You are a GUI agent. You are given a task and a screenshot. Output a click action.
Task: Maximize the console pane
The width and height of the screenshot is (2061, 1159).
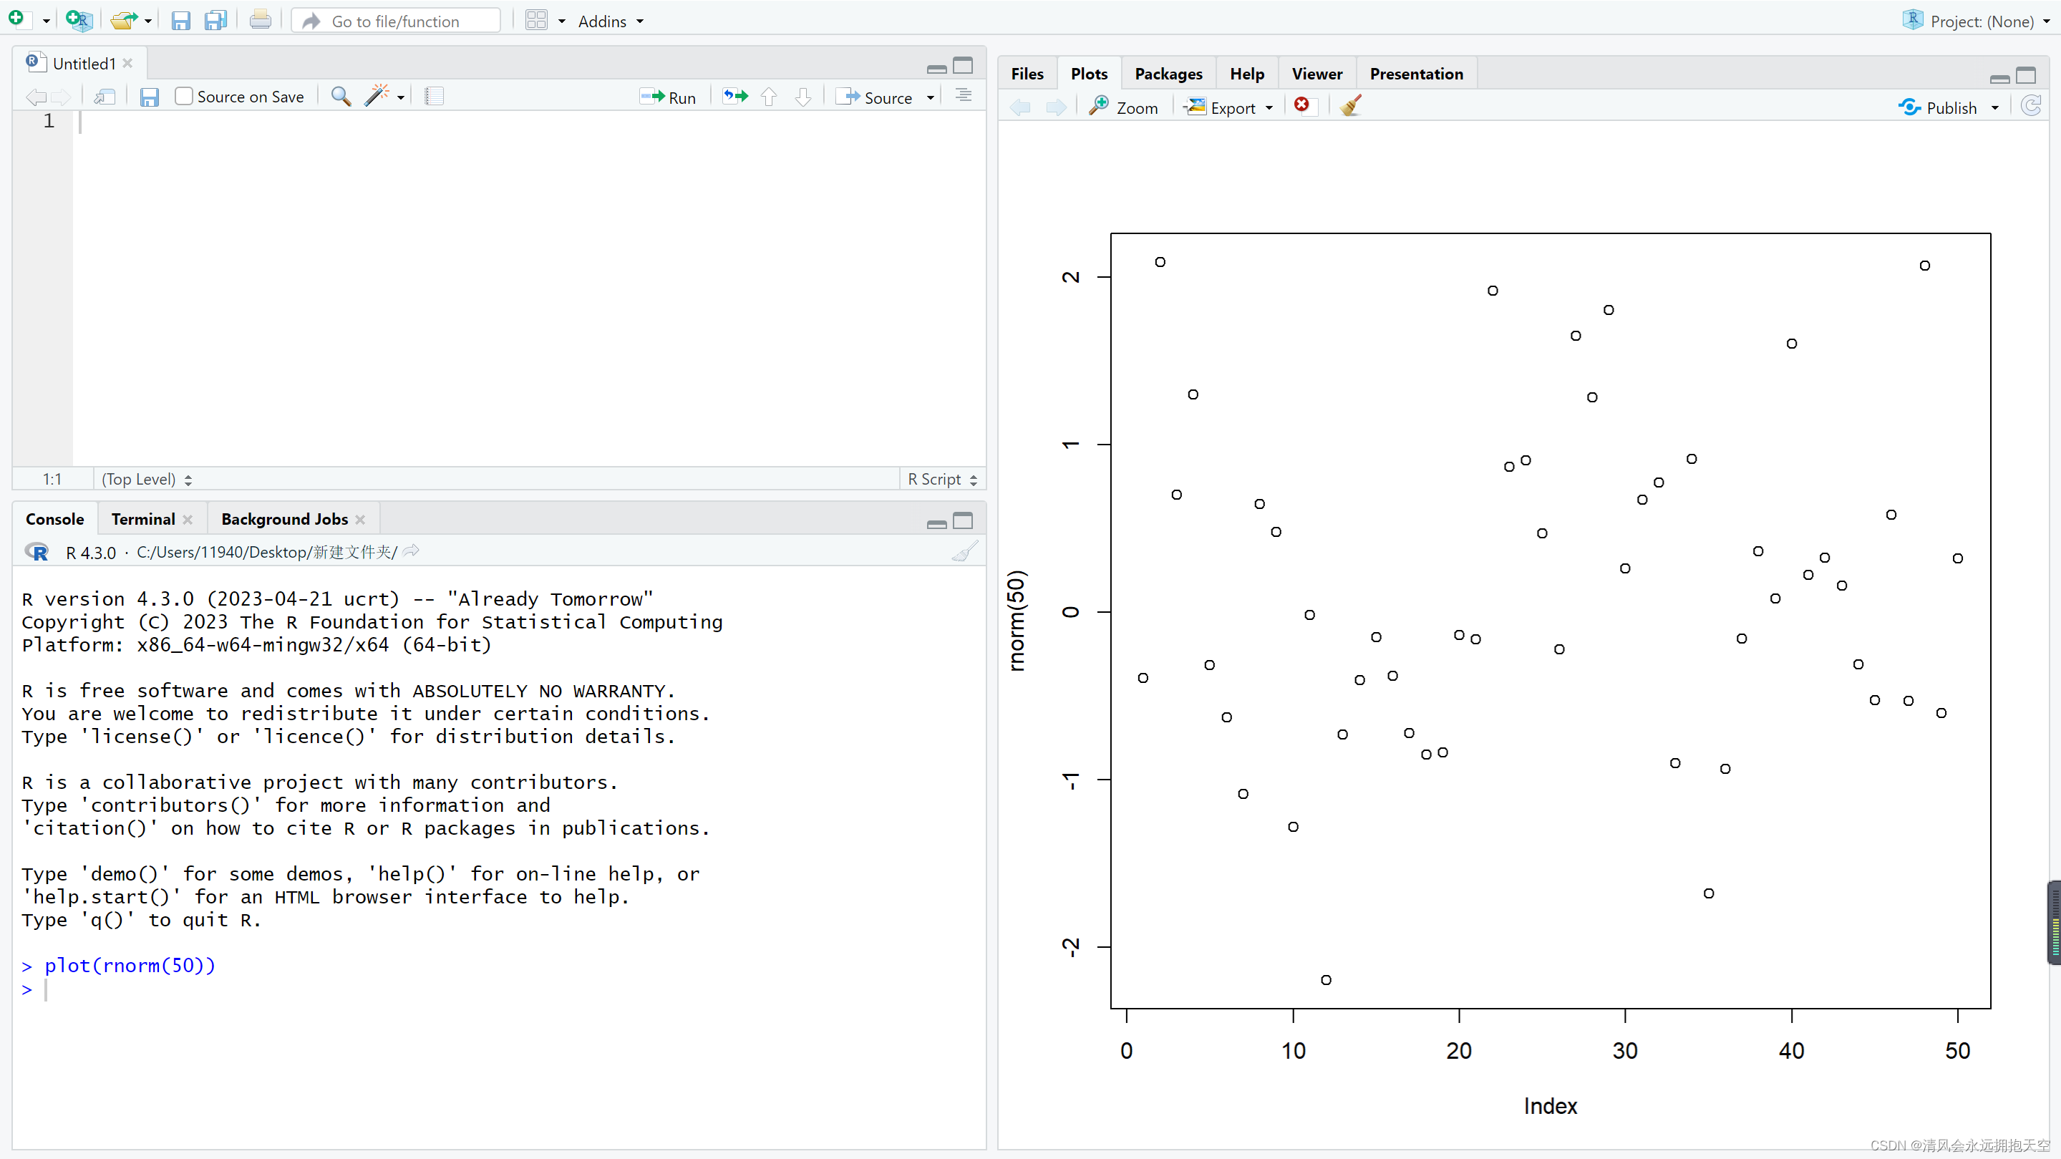pyautogui.click(x=964, y=521)
